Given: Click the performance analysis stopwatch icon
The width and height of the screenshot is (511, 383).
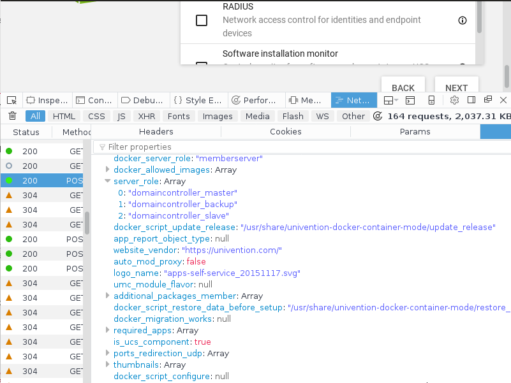Looking at the screenshot, I should pyautogui.click(x=377, y=116).
